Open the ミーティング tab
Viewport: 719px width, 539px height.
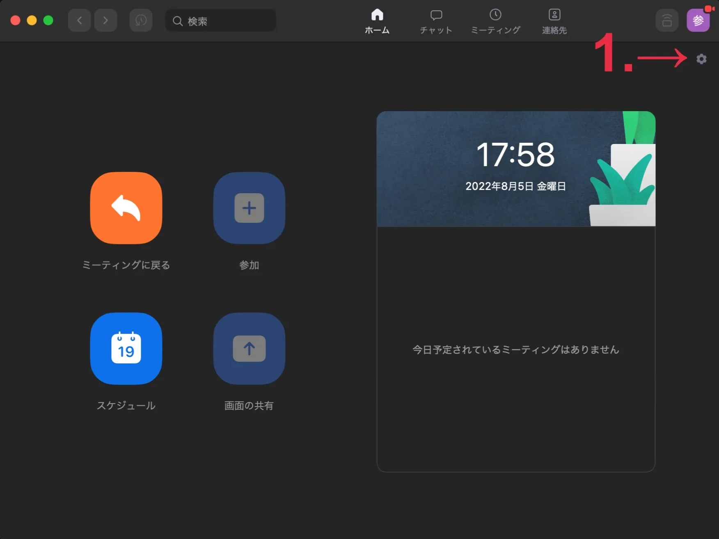point(495,21)
